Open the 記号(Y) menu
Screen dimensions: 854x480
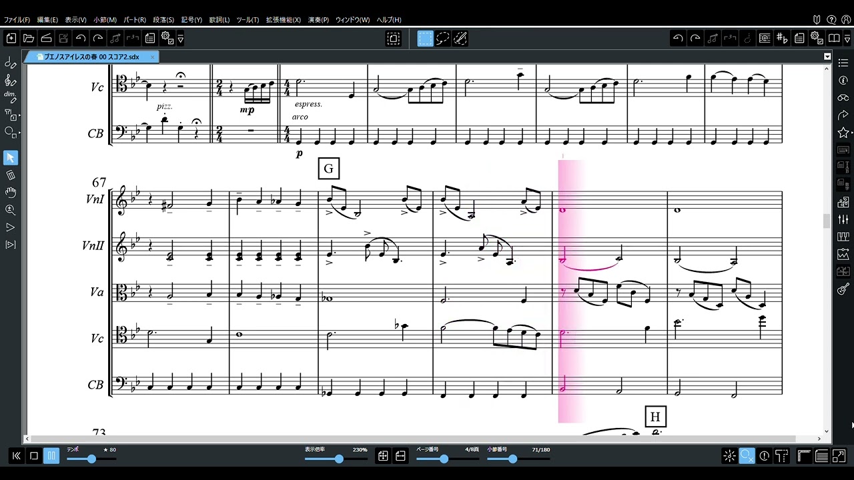coord(191,20)
